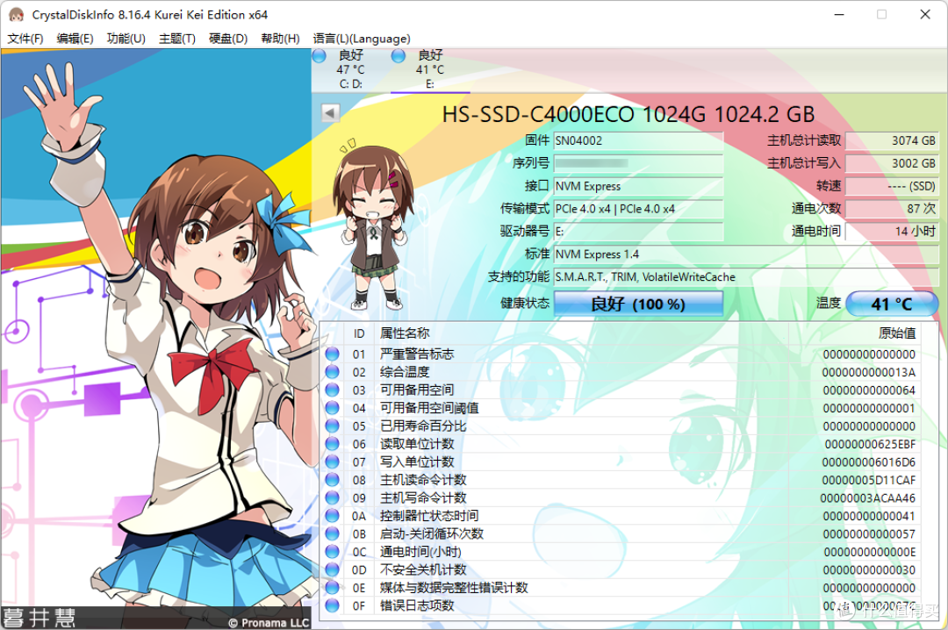948x630 pixels.
Task: Click the CrystalDiskInfo app icon in title bar
Action: pos(17,15)
